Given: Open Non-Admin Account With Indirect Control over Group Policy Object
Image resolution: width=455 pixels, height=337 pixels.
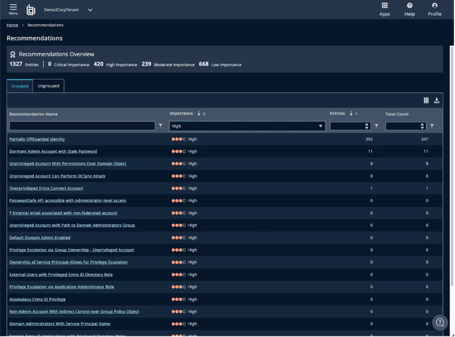Looking at the screenshot, I should tap(74, 312).
